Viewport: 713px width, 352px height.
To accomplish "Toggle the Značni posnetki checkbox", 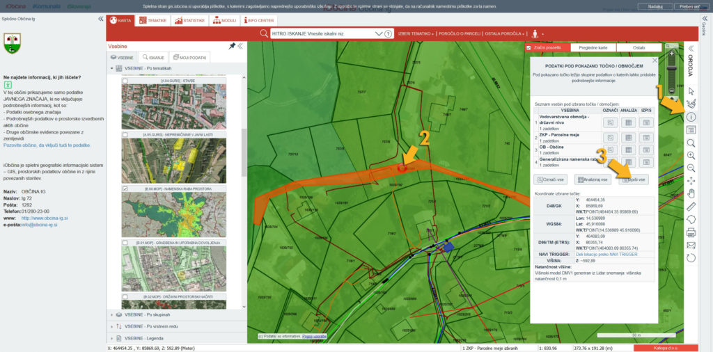I will tap(529, 47).
